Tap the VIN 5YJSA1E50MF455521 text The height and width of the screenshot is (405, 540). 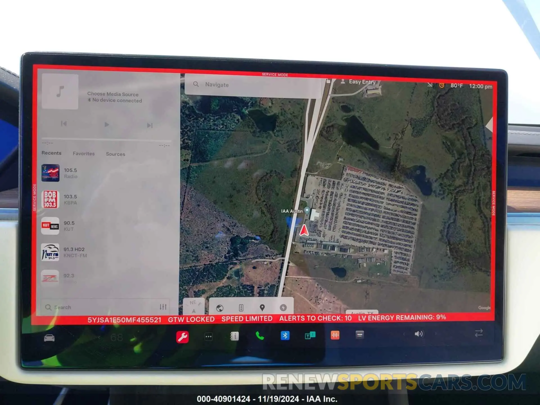click(124, 320)
